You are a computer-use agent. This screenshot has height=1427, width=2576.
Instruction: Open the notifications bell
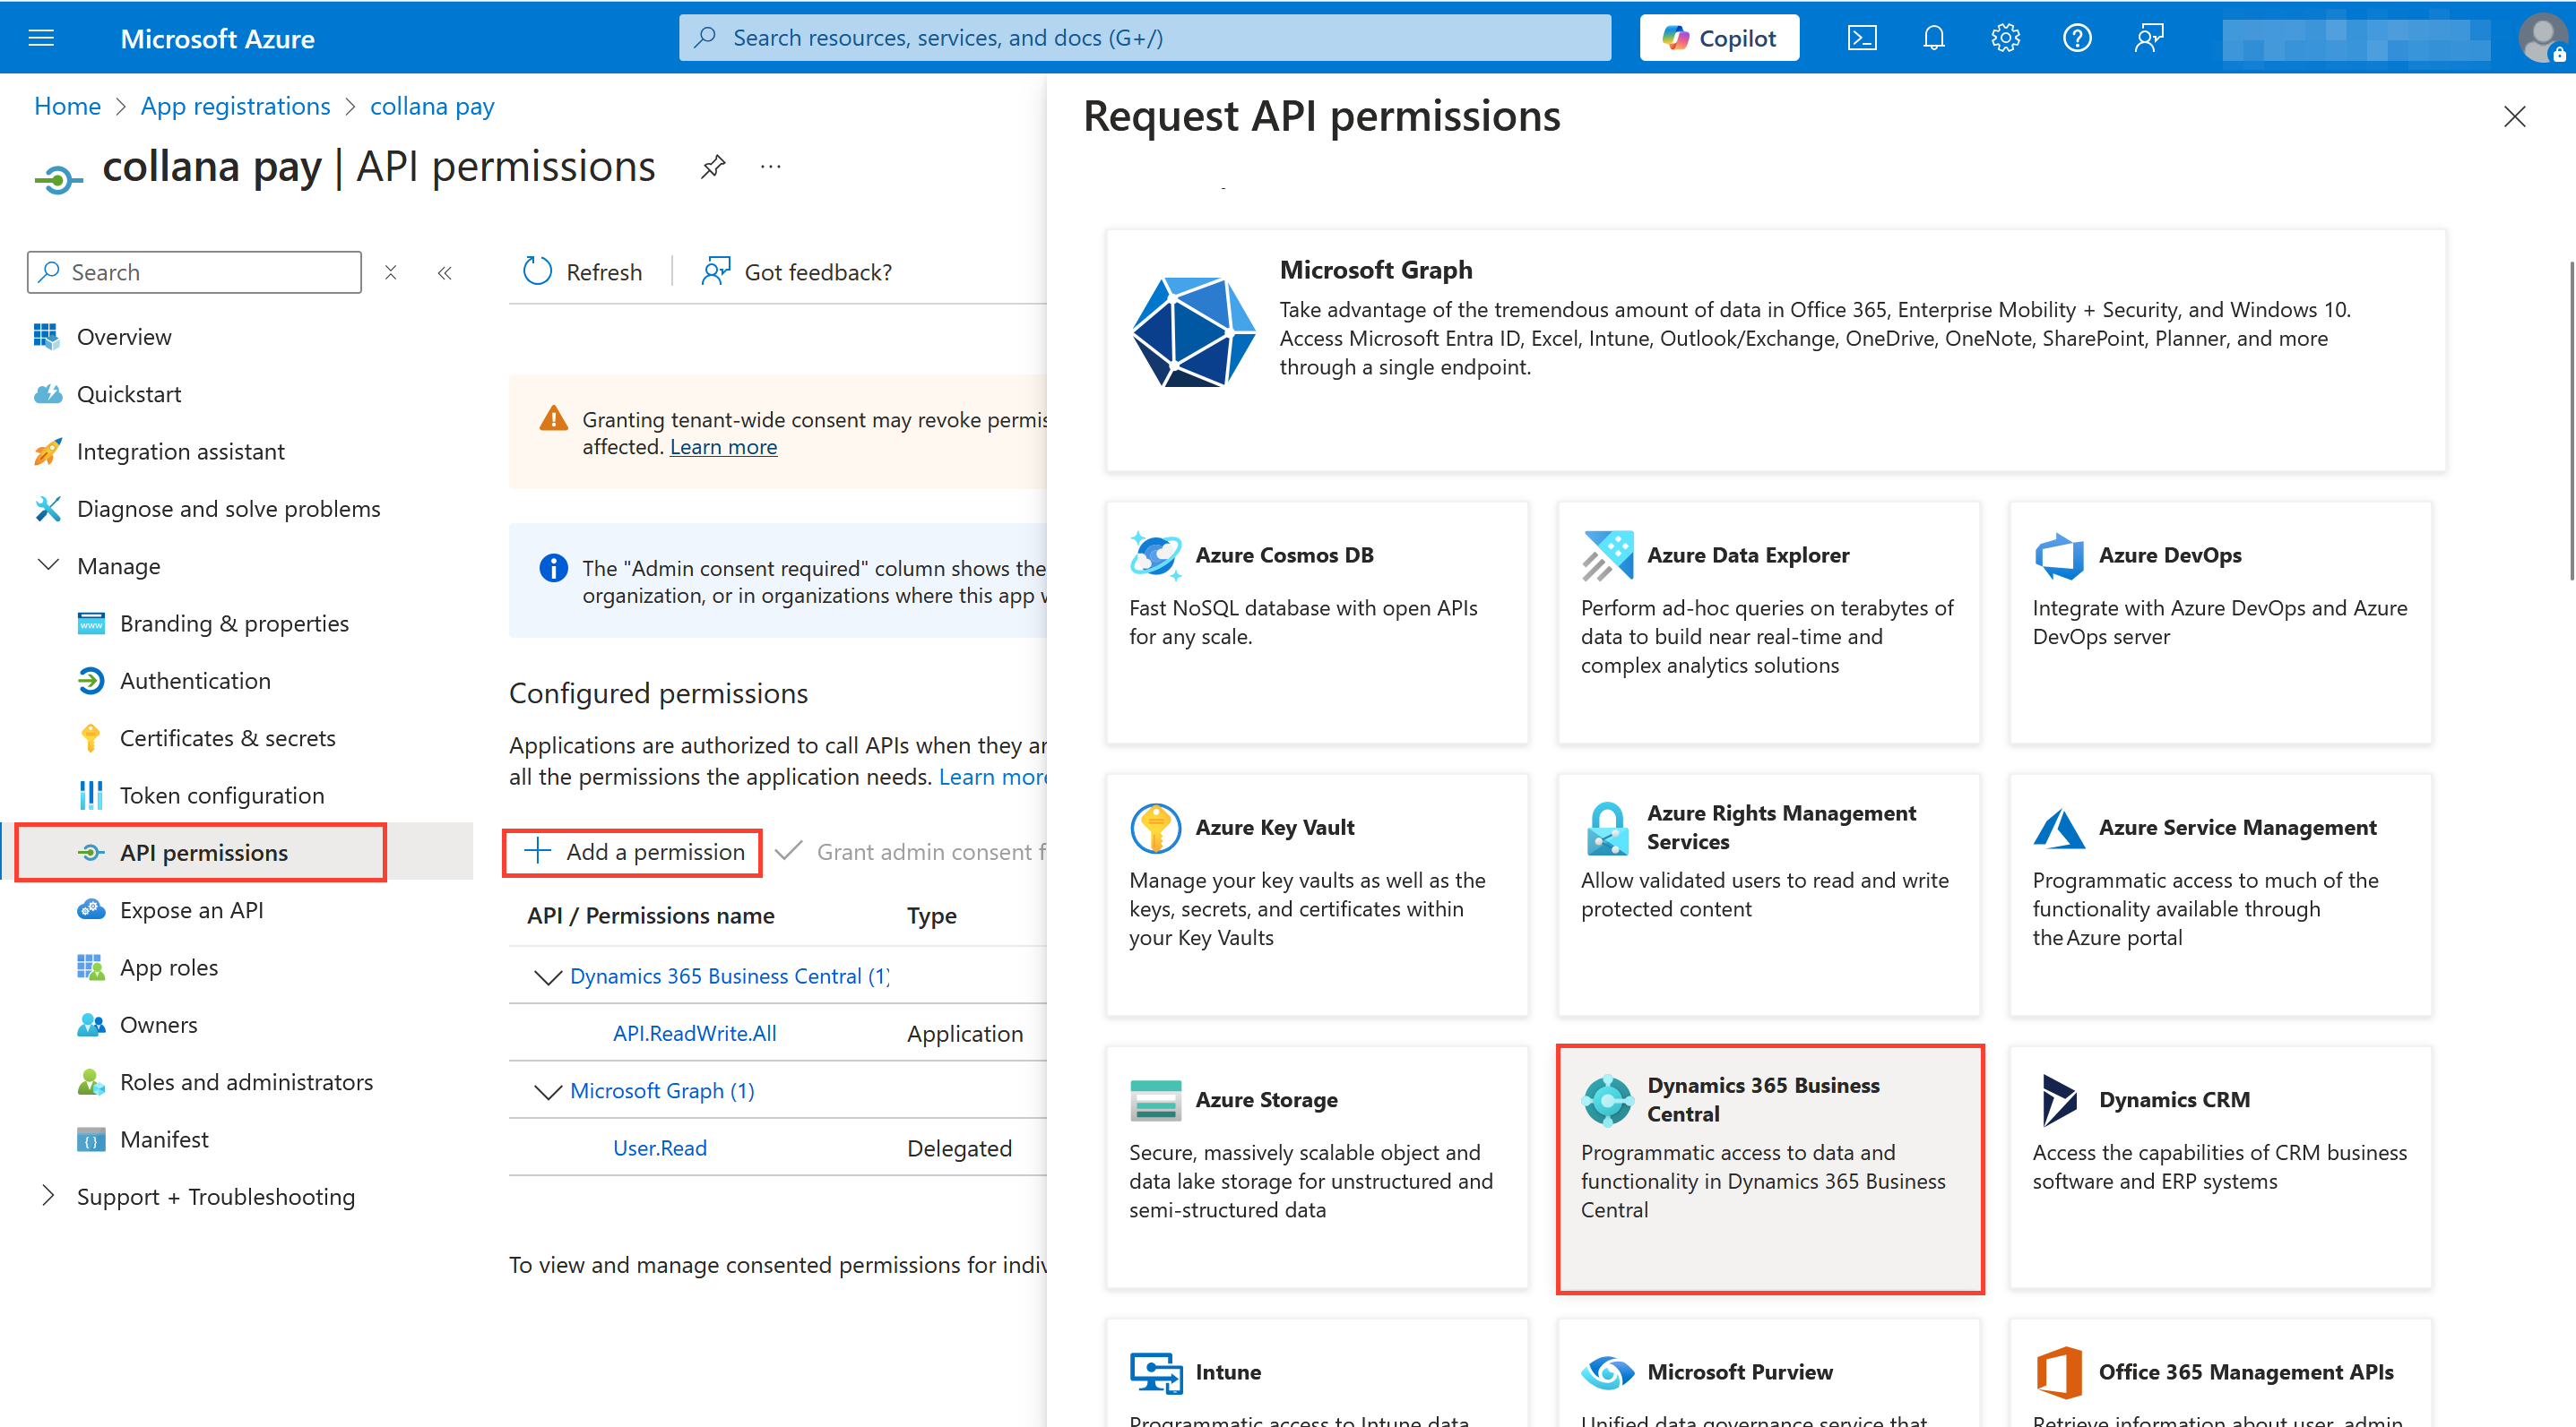pos(1933,38)
